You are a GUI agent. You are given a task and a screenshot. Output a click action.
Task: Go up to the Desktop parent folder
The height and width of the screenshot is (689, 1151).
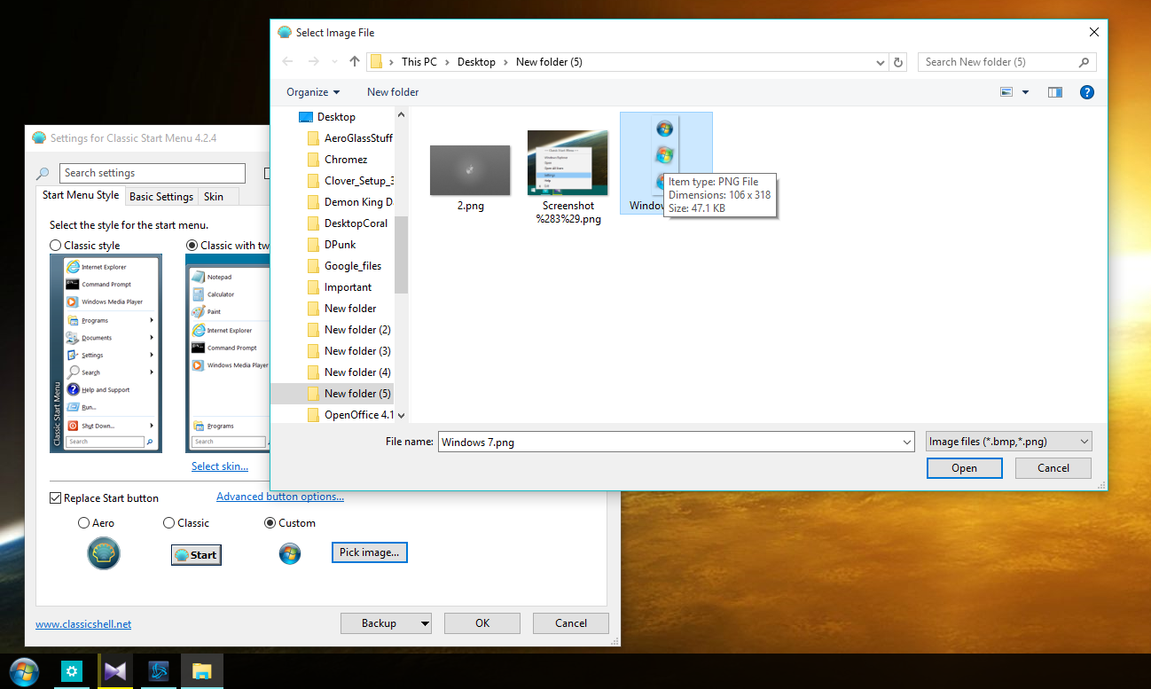tap(354, 61)
